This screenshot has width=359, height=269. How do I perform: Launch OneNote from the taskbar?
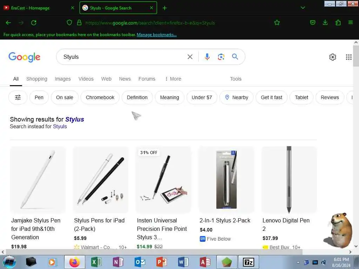coord(118,262)
